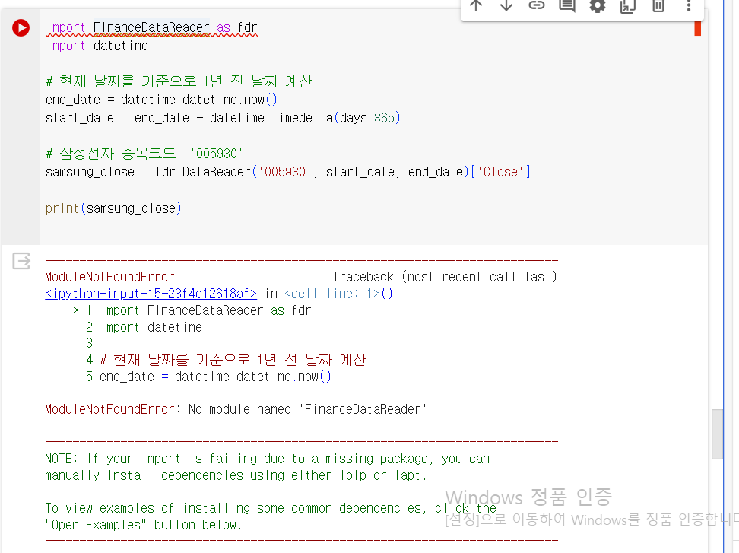Open cell settings gear icon
The image size is (739, 553).
pos(598,5)
